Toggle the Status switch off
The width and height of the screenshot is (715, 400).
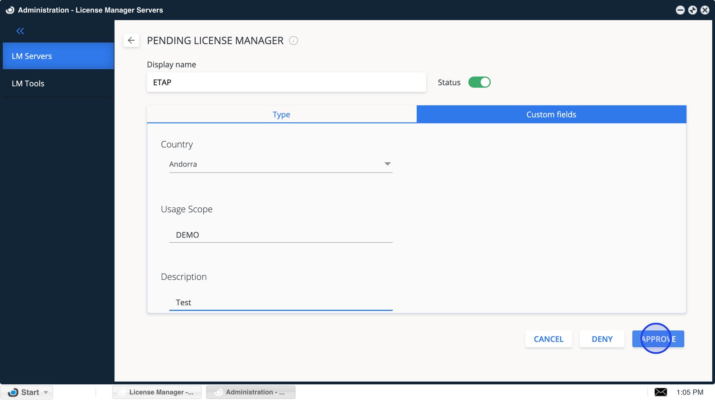pyautogui.click(x=479, y=82)
